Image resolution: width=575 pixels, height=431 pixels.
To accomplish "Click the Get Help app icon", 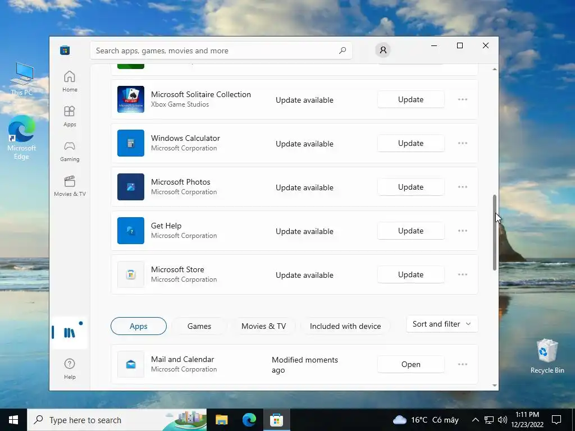I will pyautogui.click(x=130, y=231).
